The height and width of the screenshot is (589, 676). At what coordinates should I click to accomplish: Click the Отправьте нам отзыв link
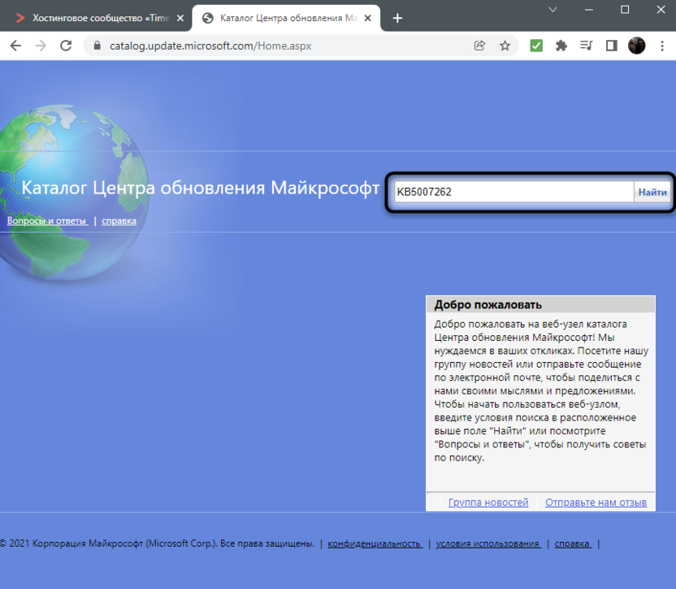(x=596, y=503)
